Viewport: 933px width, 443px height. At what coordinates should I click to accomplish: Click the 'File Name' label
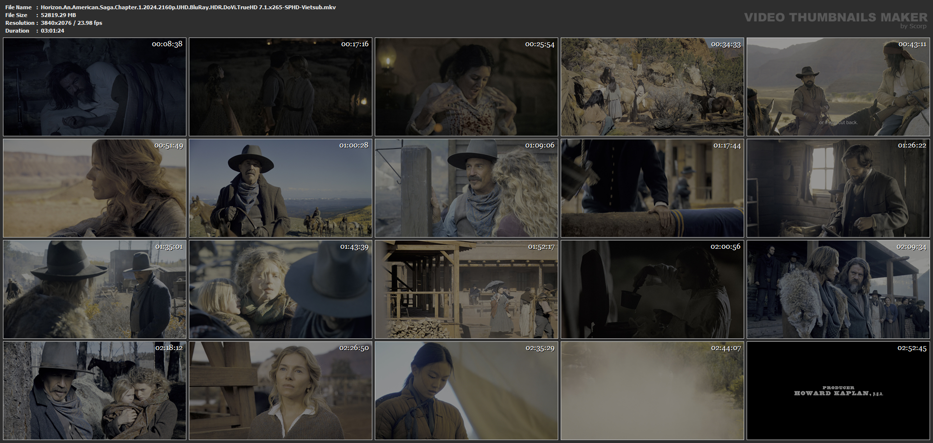point(18,7)
